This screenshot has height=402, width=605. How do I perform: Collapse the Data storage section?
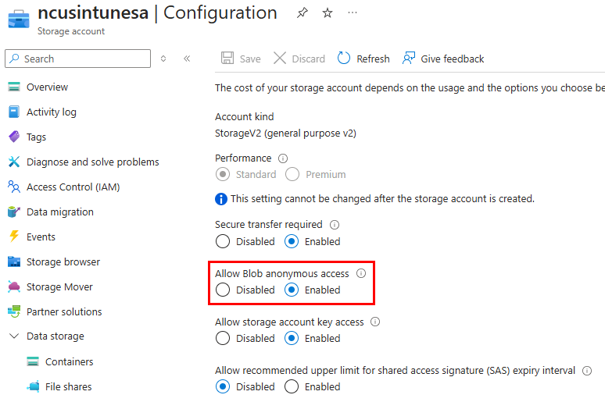13,336
